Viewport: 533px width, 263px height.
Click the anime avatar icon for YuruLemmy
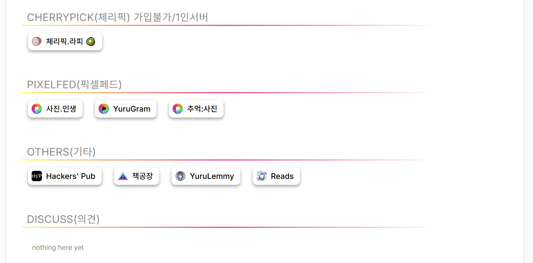[180, 176]
